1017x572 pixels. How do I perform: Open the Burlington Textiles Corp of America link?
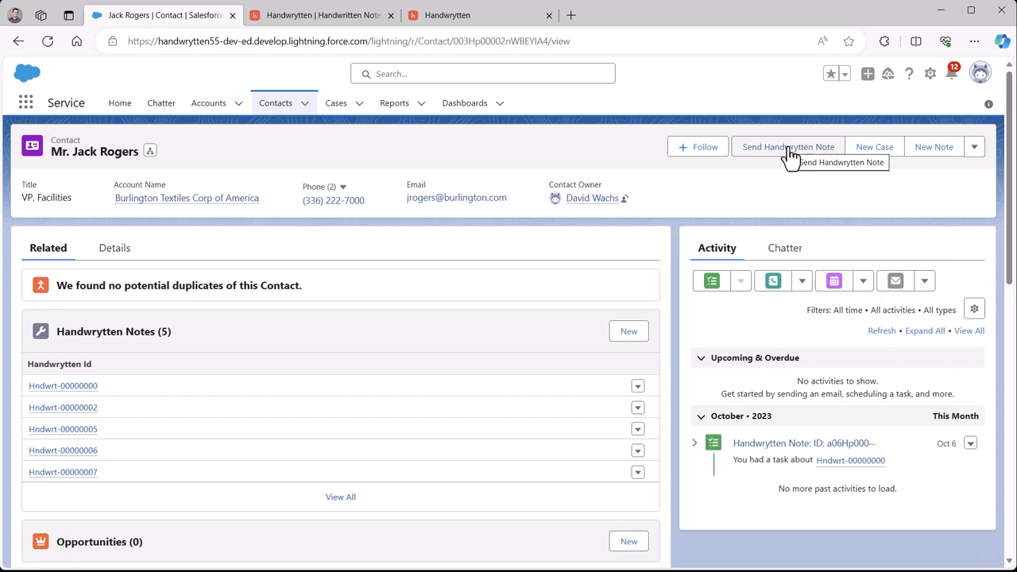(x=187, y=198)
